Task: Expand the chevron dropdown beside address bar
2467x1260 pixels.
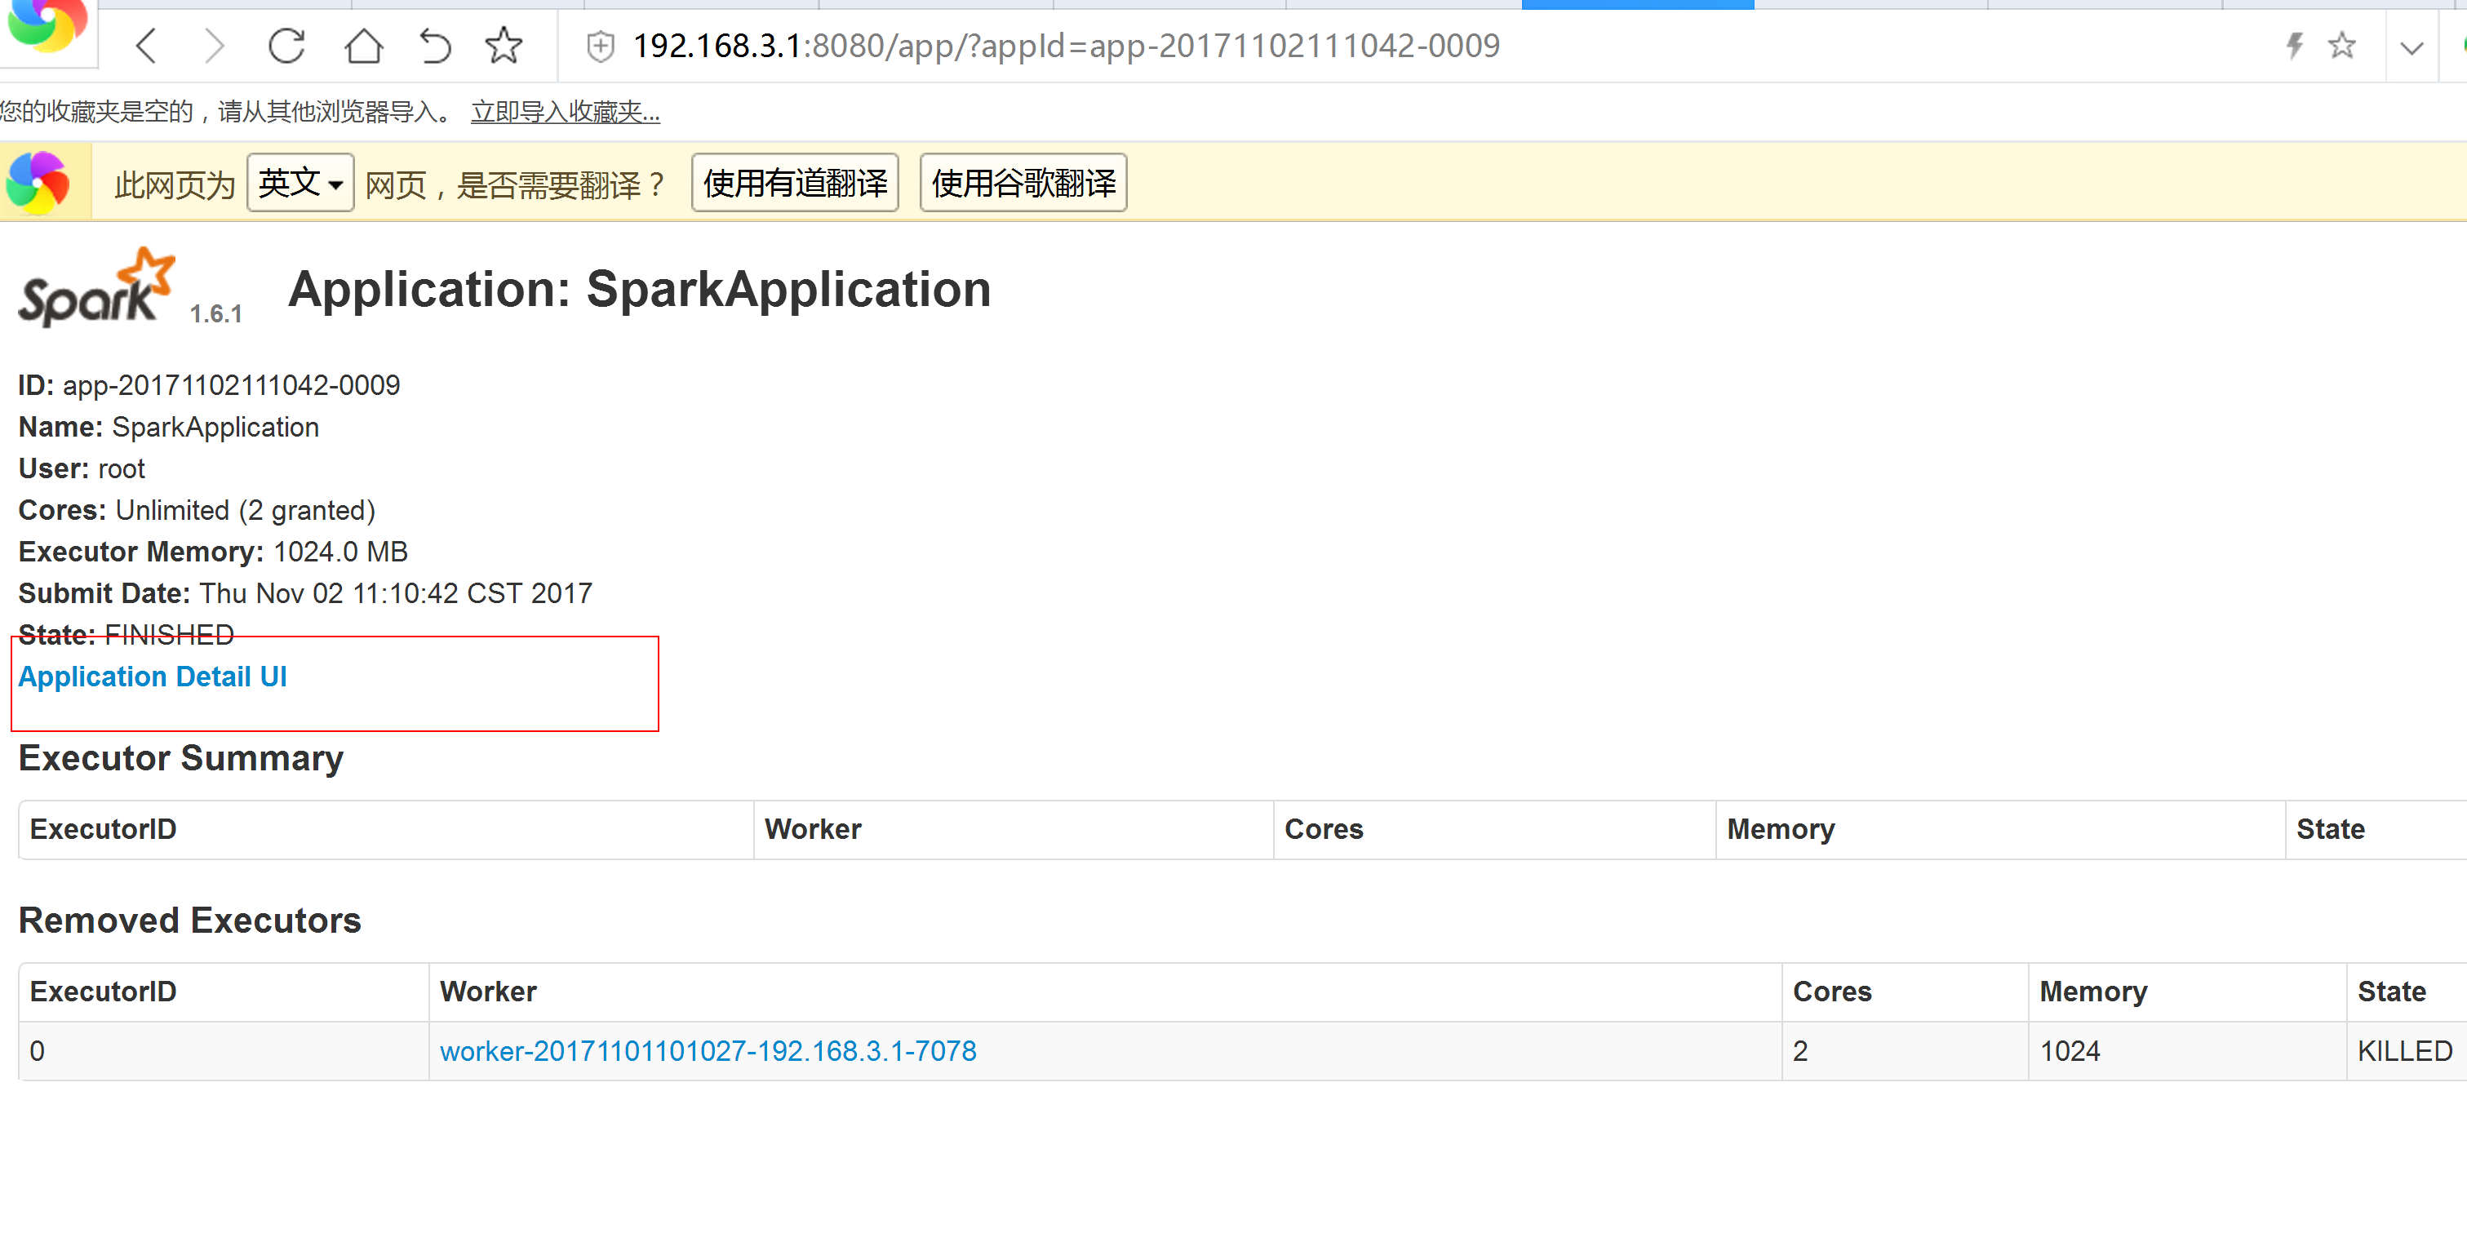Action: pyautogui.click(x=2412, y=47)
